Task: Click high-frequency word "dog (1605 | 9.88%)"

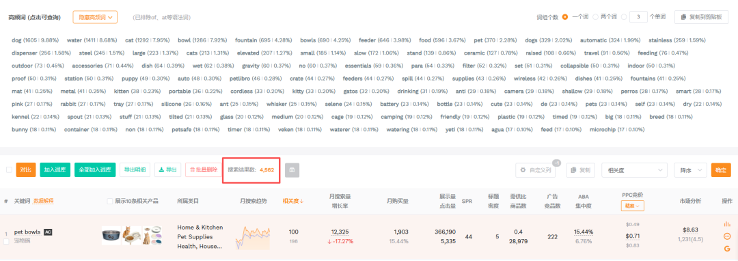Action: point(36,40)
